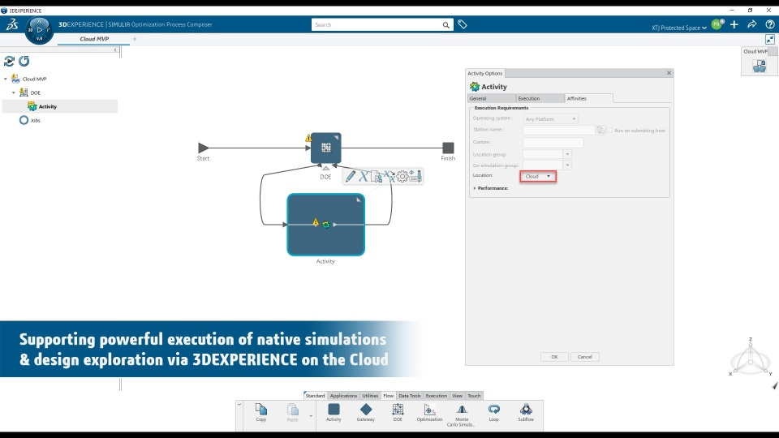Click Cancel in Activity Options

point(585,357)
